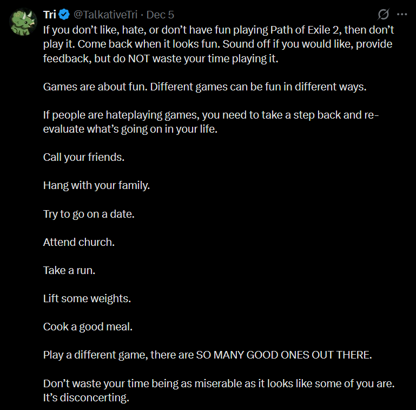Click the Path of Exile 2 paragraph
The height and width of the screenshot is (410, 416).
[x=219, y=44]
